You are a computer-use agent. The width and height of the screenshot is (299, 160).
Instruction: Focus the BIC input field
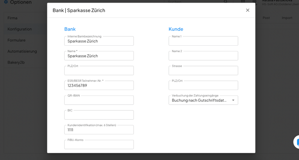(99, 115)
